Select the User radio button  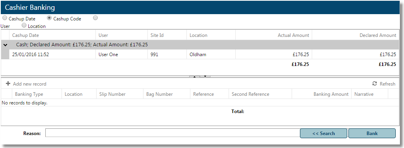coord(95,18)
